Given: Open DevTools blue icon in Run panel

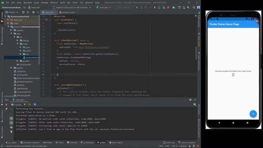Looking at the screenshot, I should (x=35, y=104).
